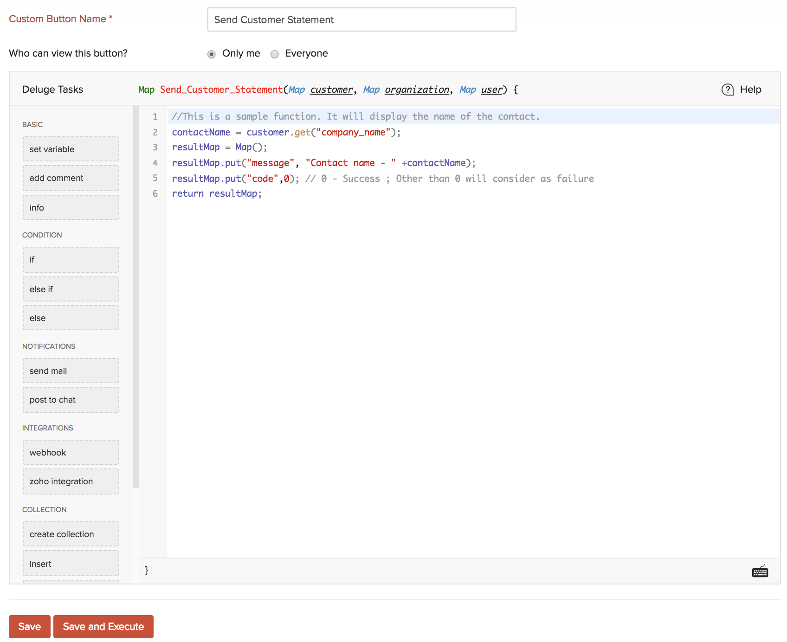Select the post to chat task

pos(71,400)
